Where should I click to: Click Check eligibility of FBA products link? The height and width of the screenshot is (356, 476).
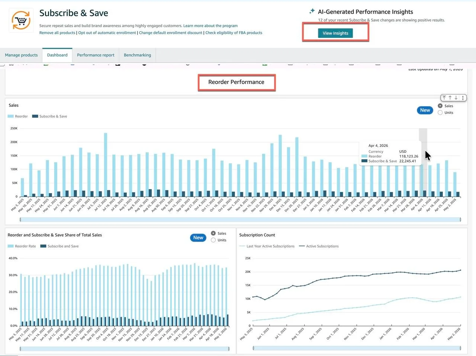(x=234, y=33)
